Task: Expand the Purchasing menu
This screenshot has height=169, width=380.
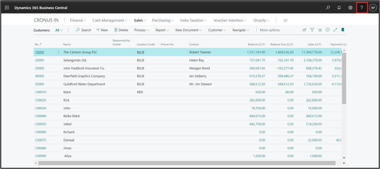Action: point(163,20)
